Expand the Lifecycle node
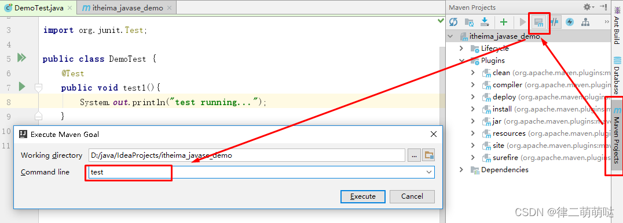The height and width of the screenshot is (223, 623). point(461,49)
